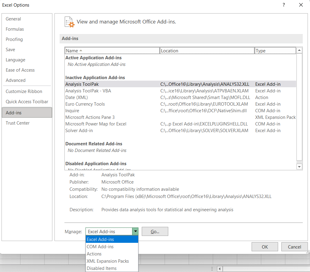Select COM Add-ins from the Manage list

click(x=100, y=246)
